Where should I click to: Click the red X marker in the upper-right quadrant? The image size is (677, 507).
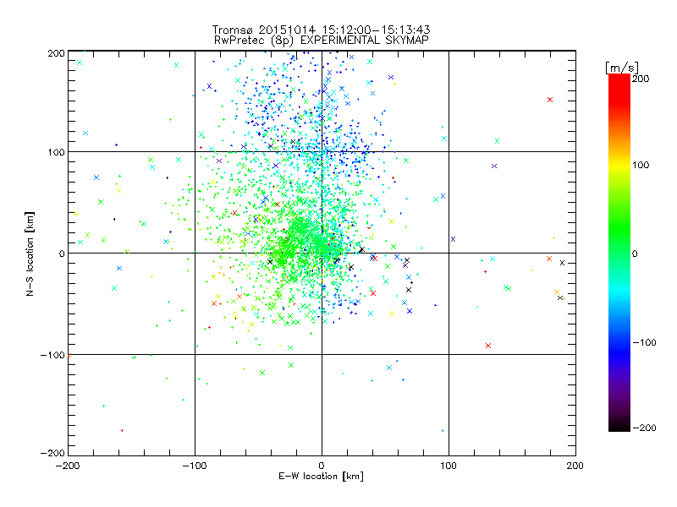(550, 100)
